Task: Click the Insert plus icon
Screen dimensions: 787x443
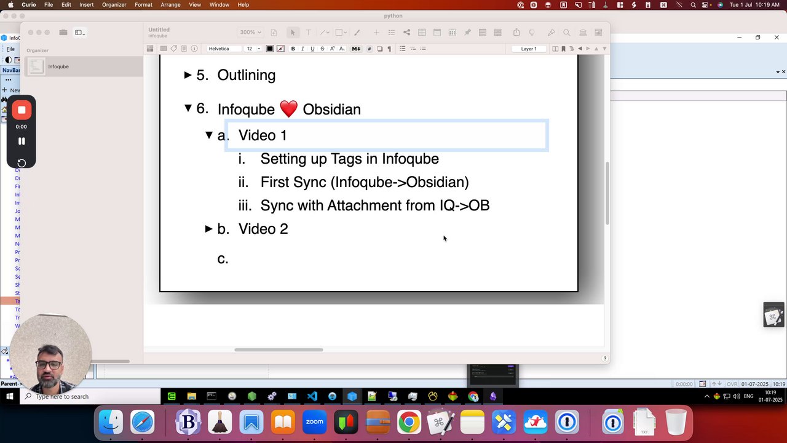Action: point(376,32)
